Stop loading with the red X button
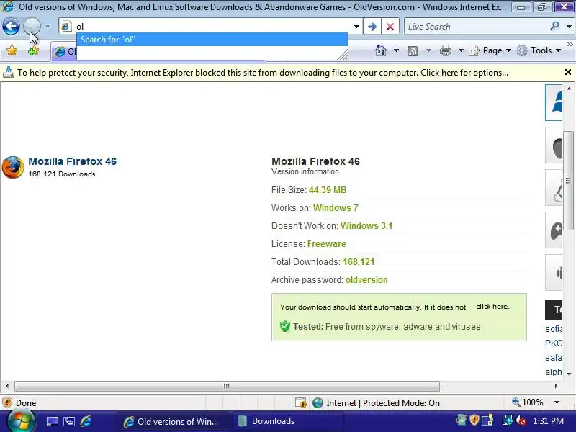 390,27
